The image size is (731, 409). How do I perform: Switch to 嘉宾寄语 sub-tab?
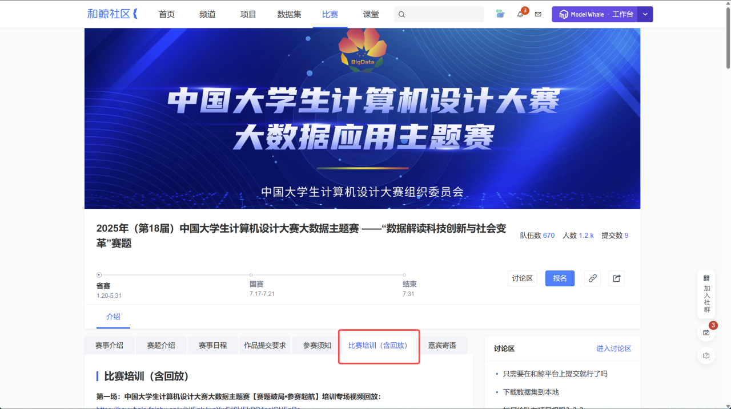442,345
